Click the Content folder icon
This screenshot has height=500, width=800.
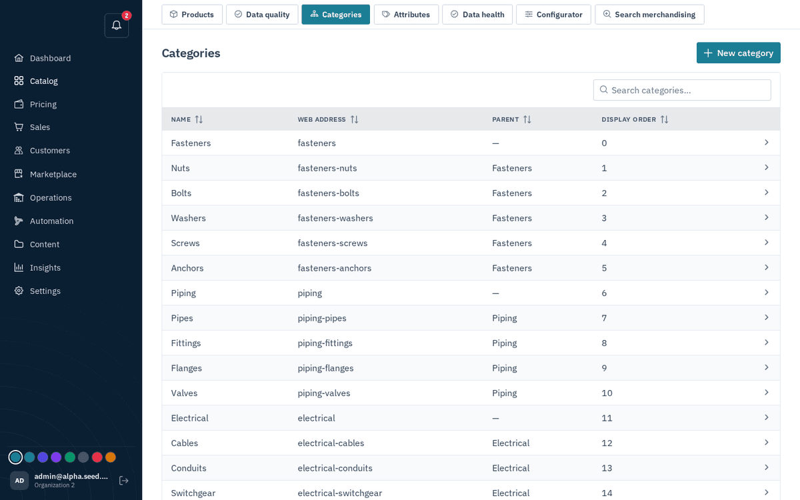pyautogui.click(x=19, y=244)
